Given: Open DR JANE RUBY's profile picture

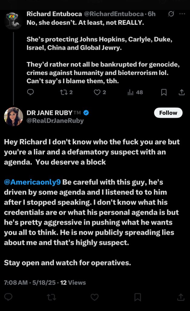Looking at the screenshot, I should [x=13, y=117].
